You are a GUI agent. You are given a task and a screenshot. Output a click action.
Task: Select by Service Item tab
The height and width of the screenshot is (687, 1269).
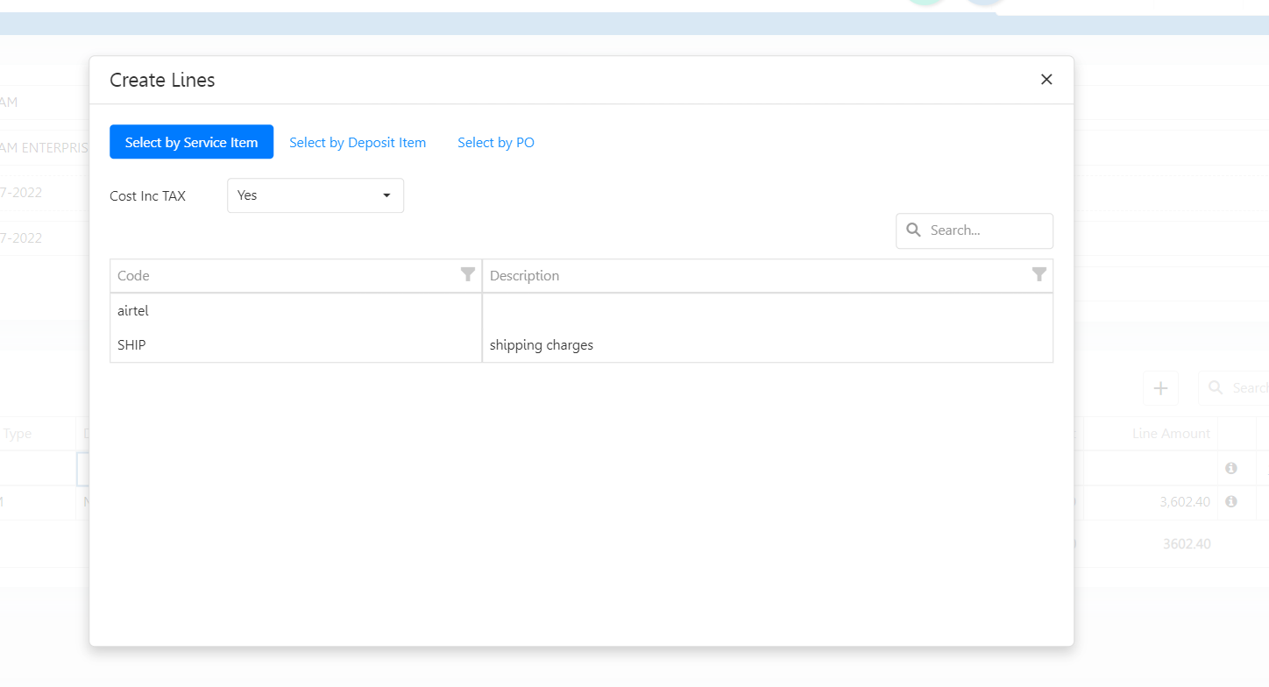pos(191,142)
